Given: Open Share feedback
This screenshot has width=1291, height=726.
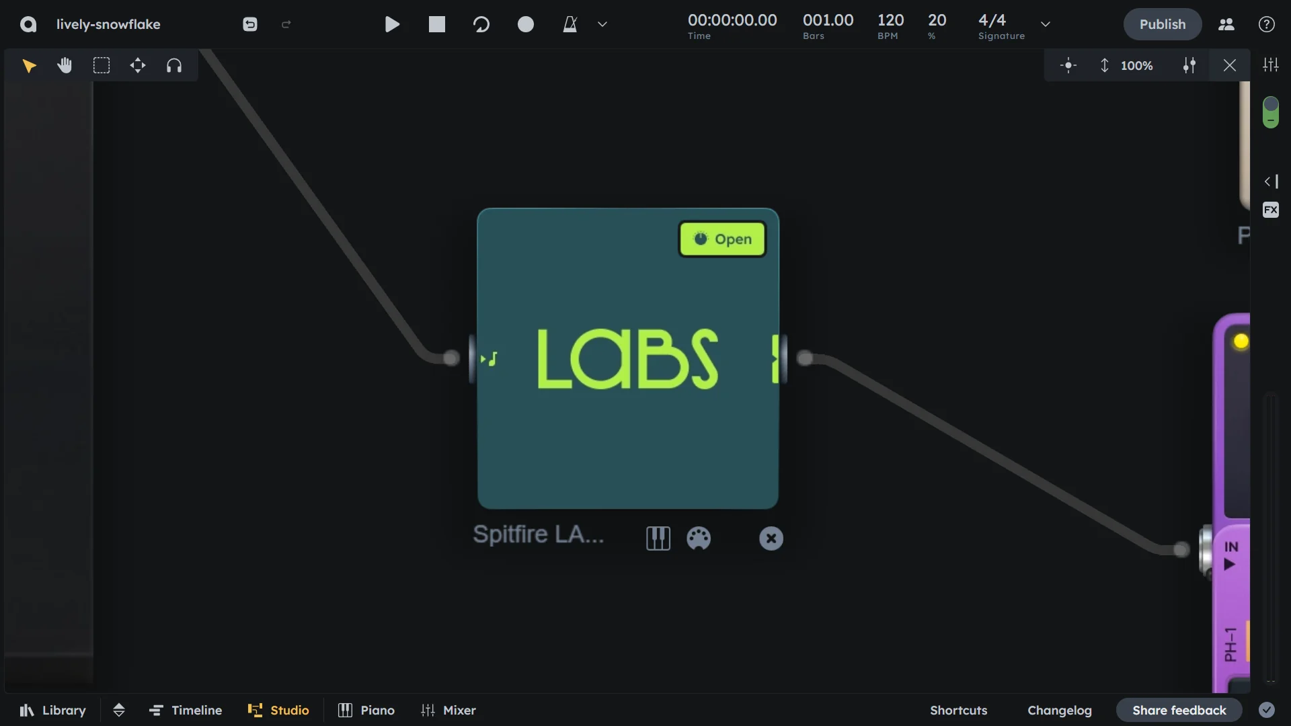Looking at the screenshot, I should coord(1179,710).
